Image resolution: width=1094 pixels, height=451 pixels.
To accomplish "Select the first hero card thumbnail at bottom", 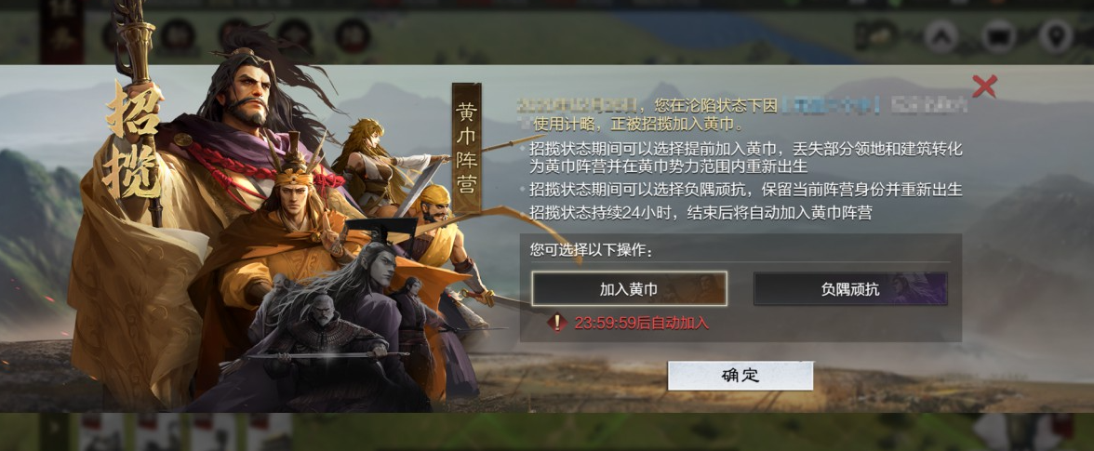I will 102,431.
